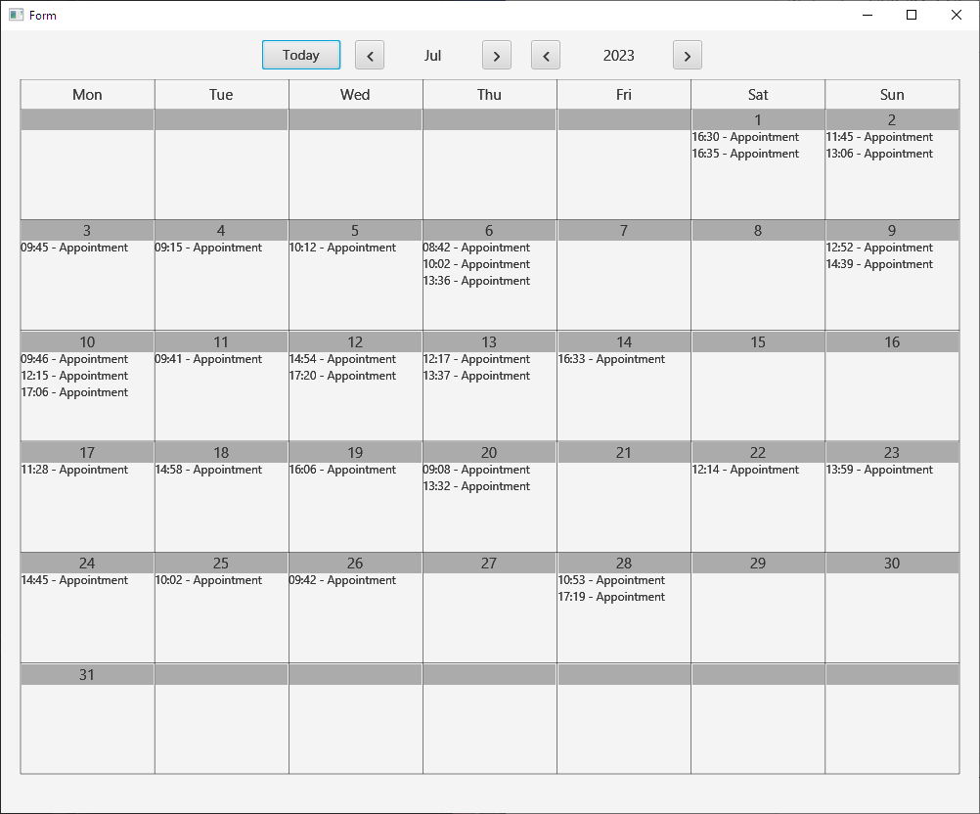Click the Form window icon in title bar
This screenshot has height=814, width=980.
(x=17, y=15)
